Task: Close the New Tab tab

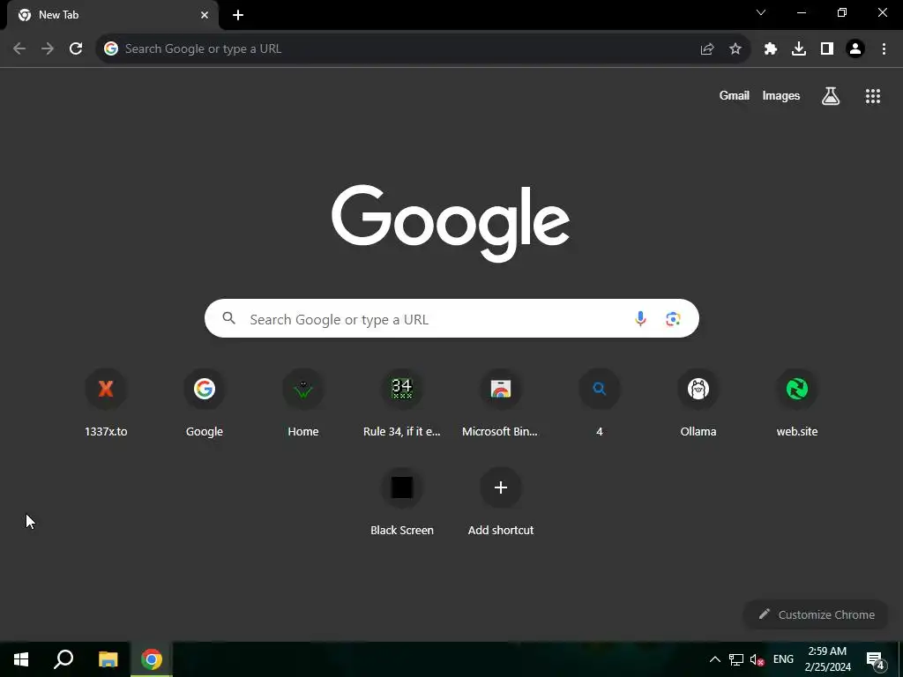Action: (205, 15)
